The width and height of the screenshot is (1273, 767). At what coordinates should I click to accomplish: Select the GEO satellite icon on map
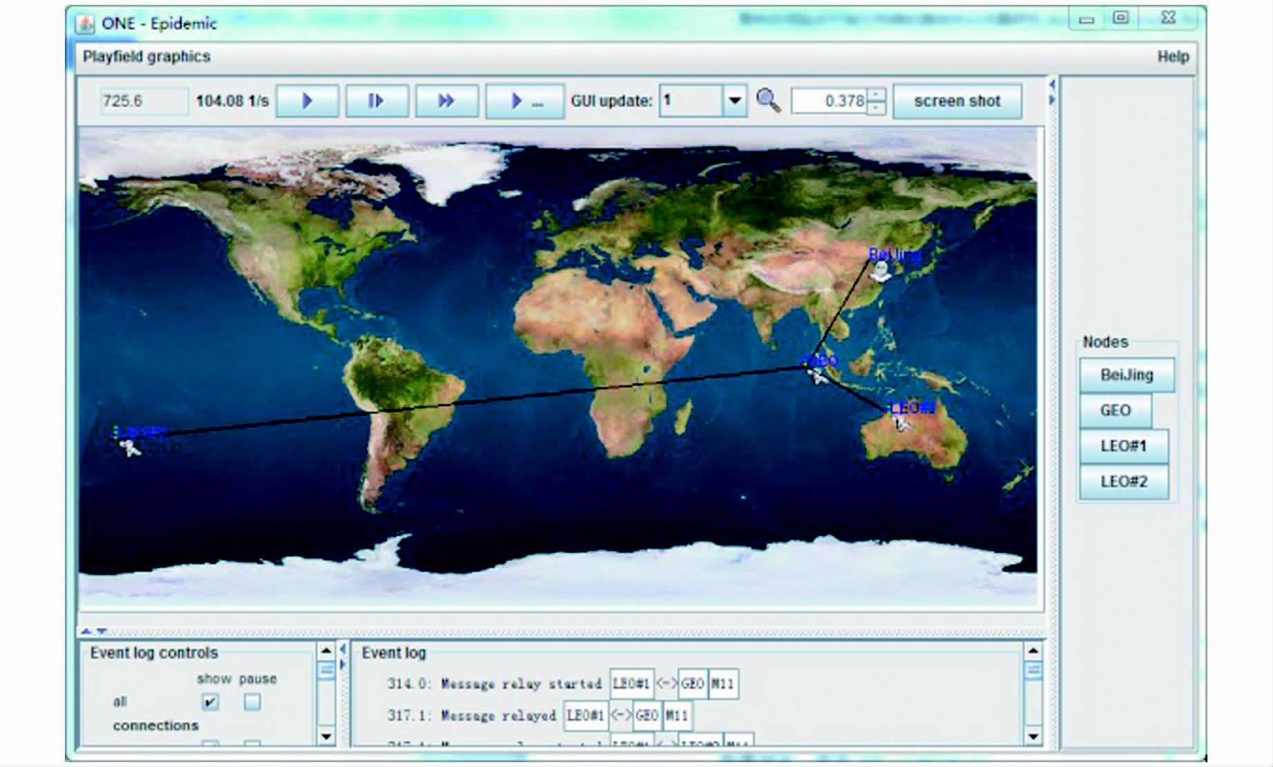click(x=818, y=377)
